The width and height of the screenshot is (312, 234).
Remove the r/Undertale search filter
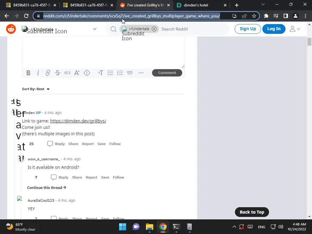(154, 29)
